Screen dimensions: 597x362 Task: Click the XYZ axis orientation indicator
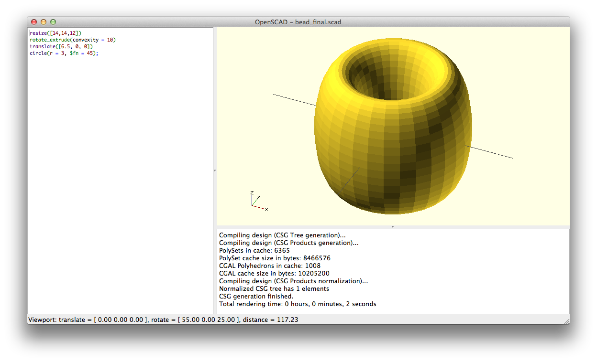click(x=257, y=201)
